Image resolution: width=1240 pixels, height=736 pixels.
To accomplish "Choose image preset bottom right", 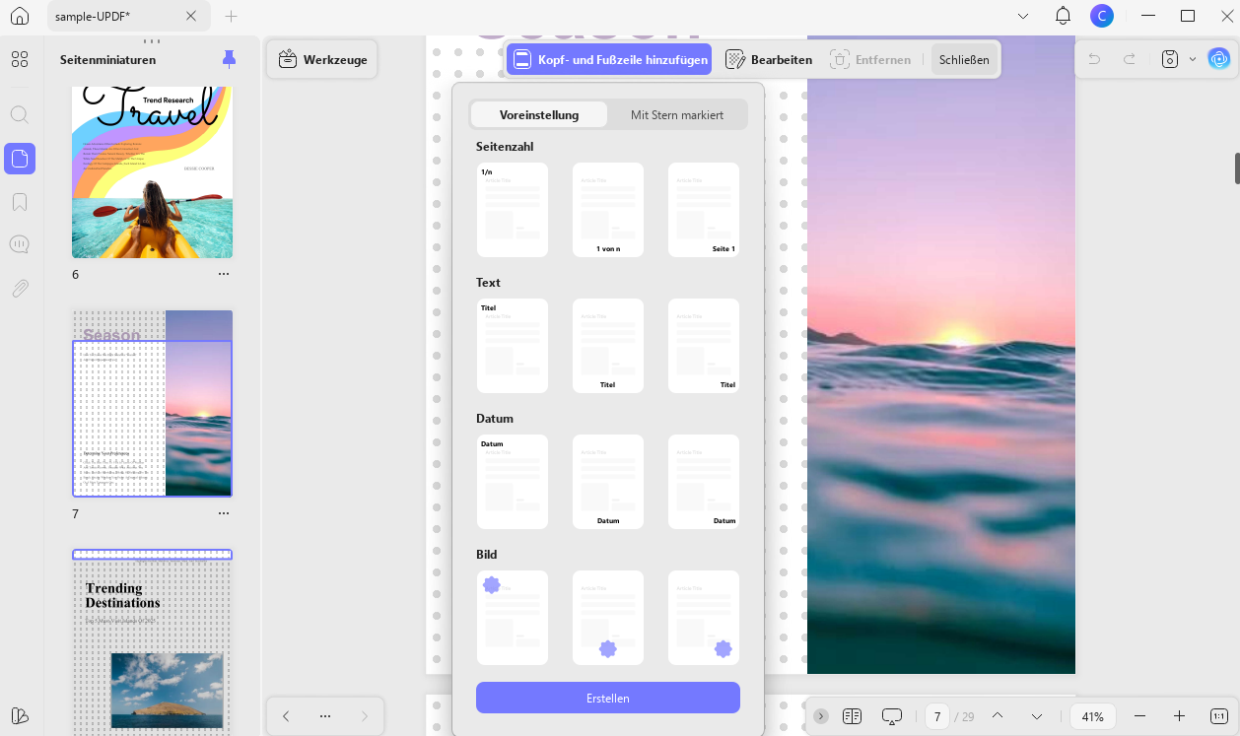I will 704,618.
